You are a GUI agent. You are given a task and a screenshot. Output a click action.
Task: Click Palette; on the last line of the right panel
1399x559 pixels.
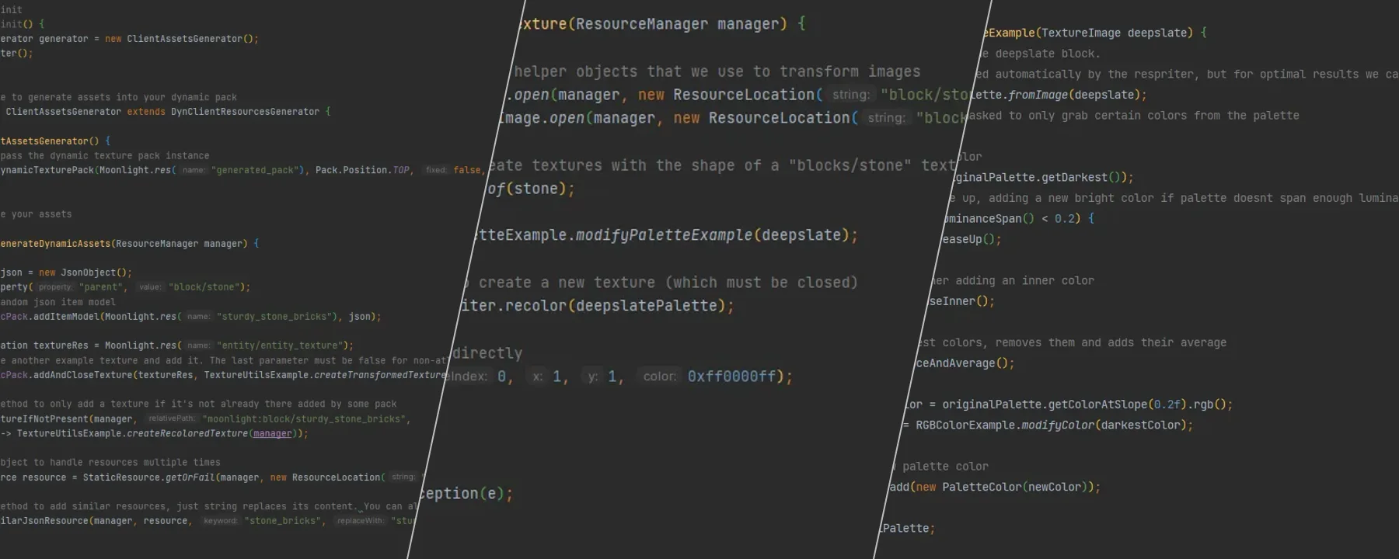[909, 529]
